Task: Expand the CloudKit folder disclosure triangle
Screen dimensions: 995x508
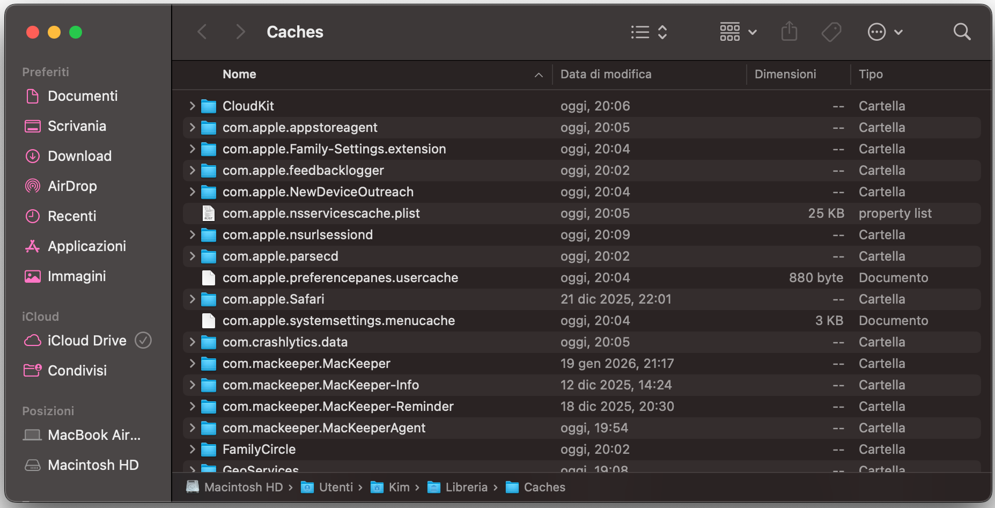Action: (x=192, y=106)
